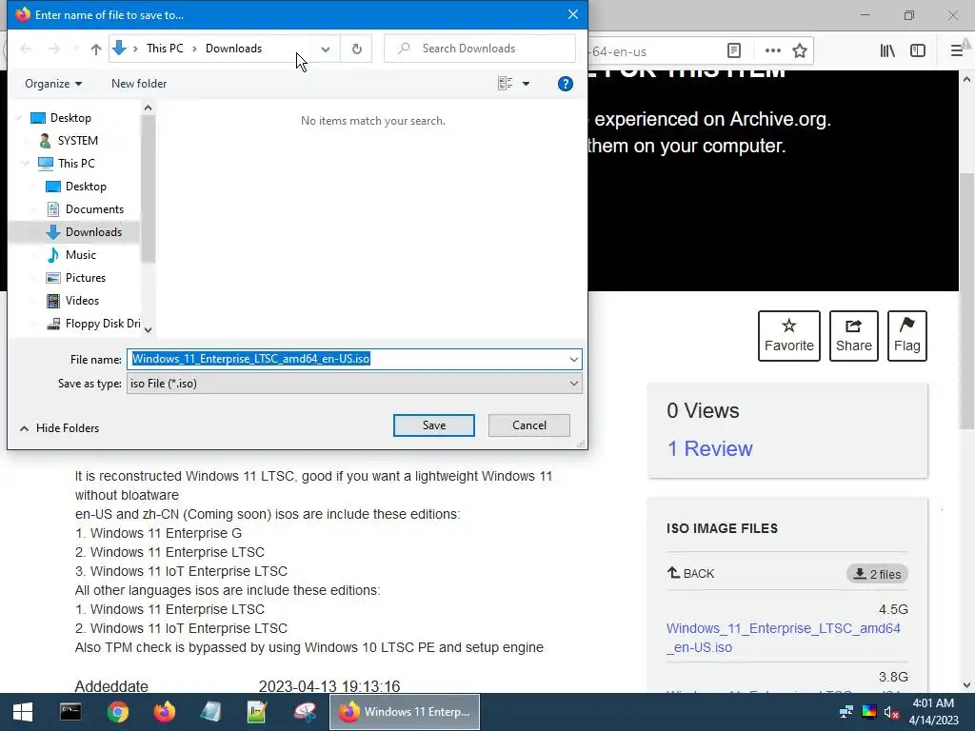Screen dimensions: 975x731
Task: Select top-level Desktop in folder tree
Action: [x=70, y=117]
